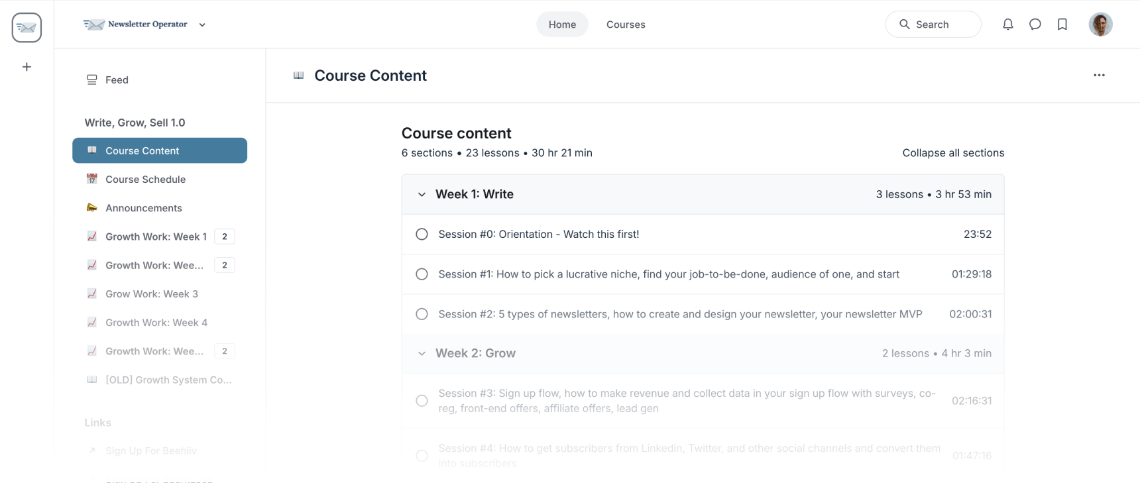The height and width of the screenshot is (483, 1140).
Task: Click Collapse all sections link
Action: click(x=953, y=152)
